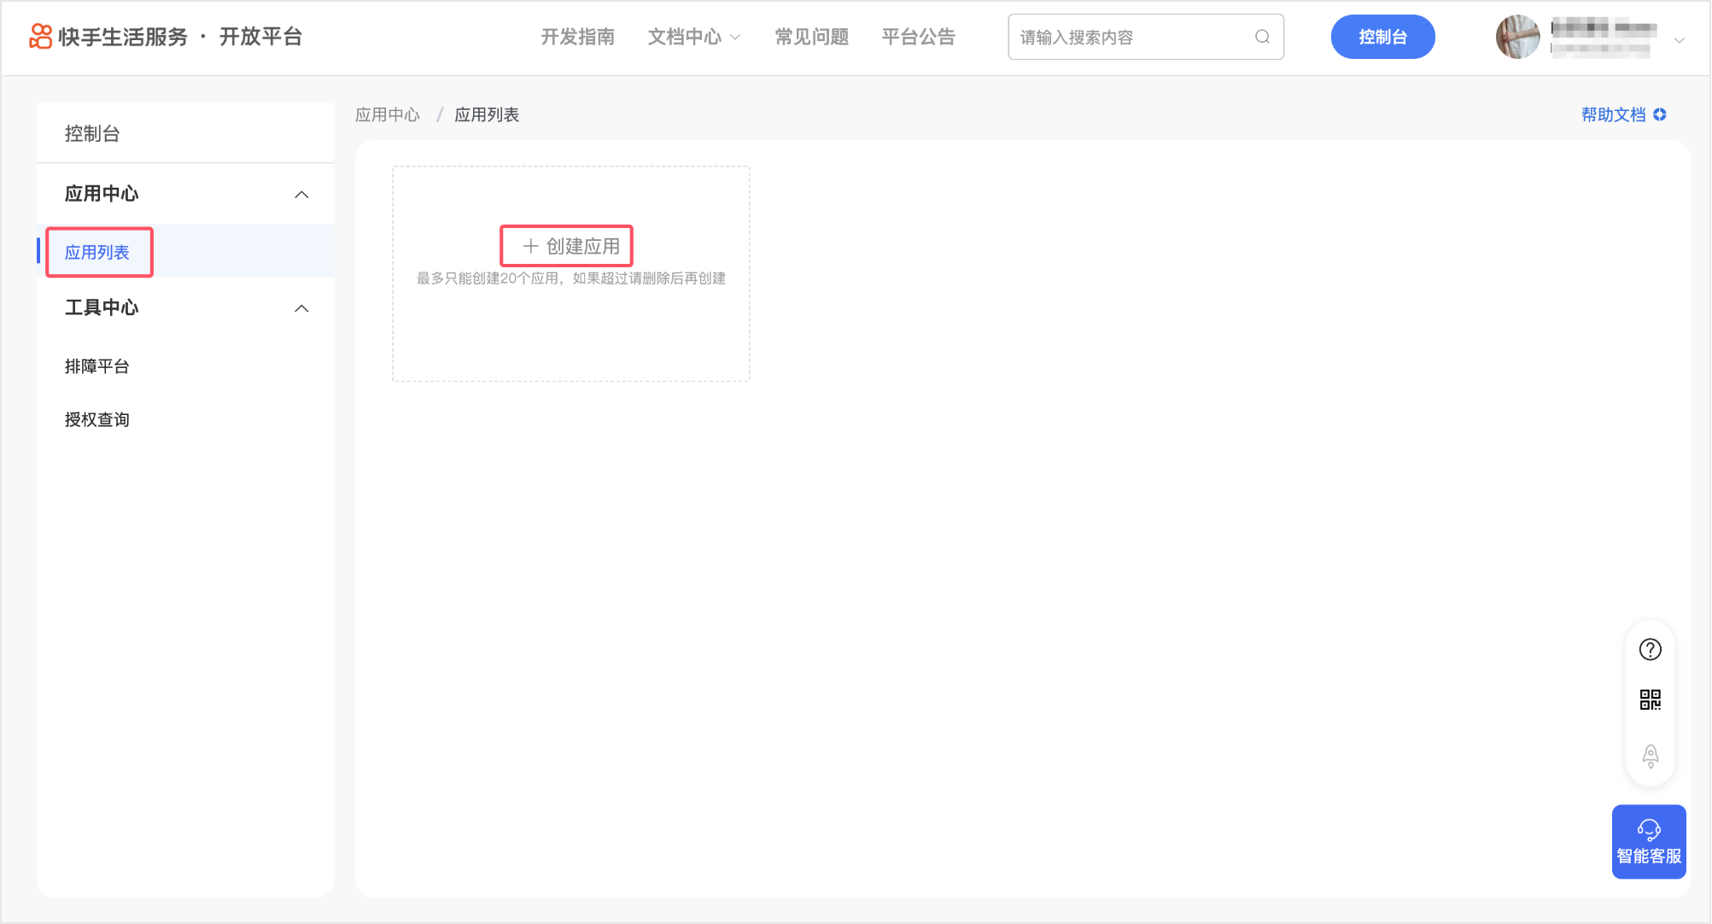
Task: Click the rocket back-to-top icon
Action: tap(1650, 755)
